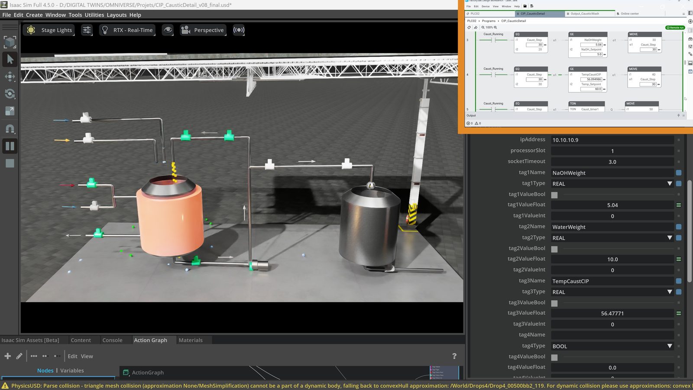Switch to the Content tab
The height and width of the screenshot is (390, 693).
81,340
